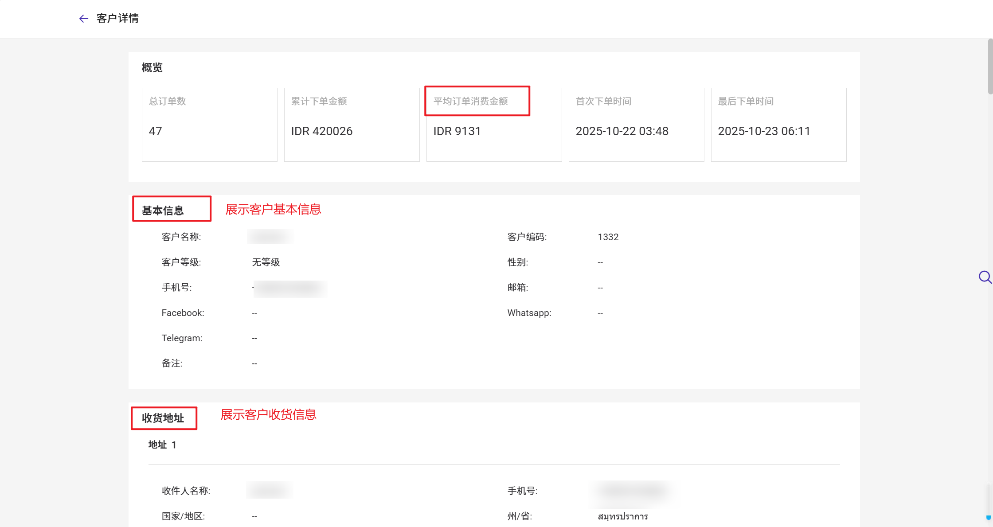Image resolution: width=993 pixels, height=527 pixels.
Task: Click the 地址 1 heading
Action: (x=162, y=445)
